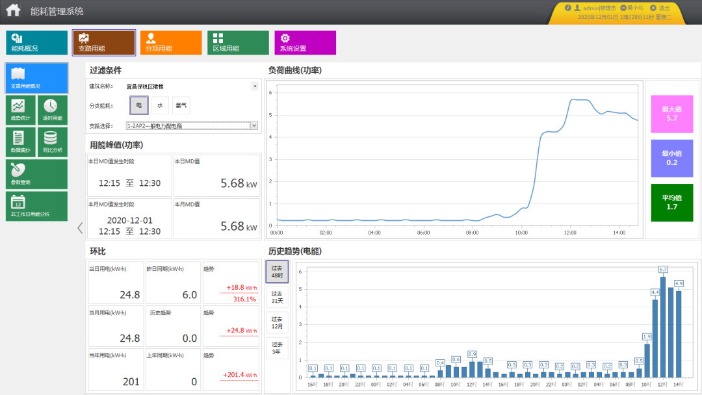The height and width of the screenshot is (395, 702).
Task: Select the 氢气 energy type toggle
Action: click(181, 105)
